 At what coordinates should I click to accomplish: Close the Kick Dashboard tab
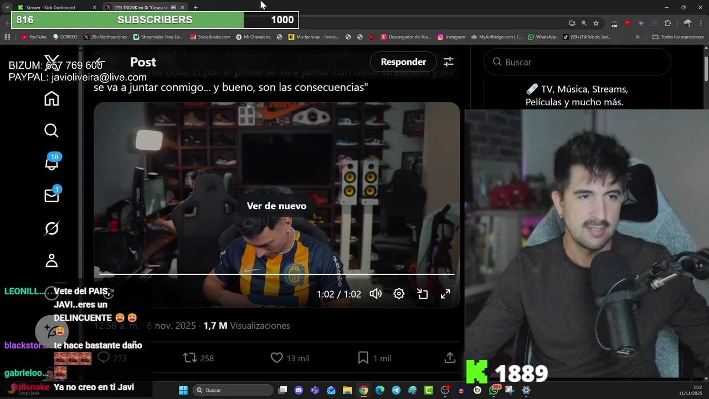[94, 7]
